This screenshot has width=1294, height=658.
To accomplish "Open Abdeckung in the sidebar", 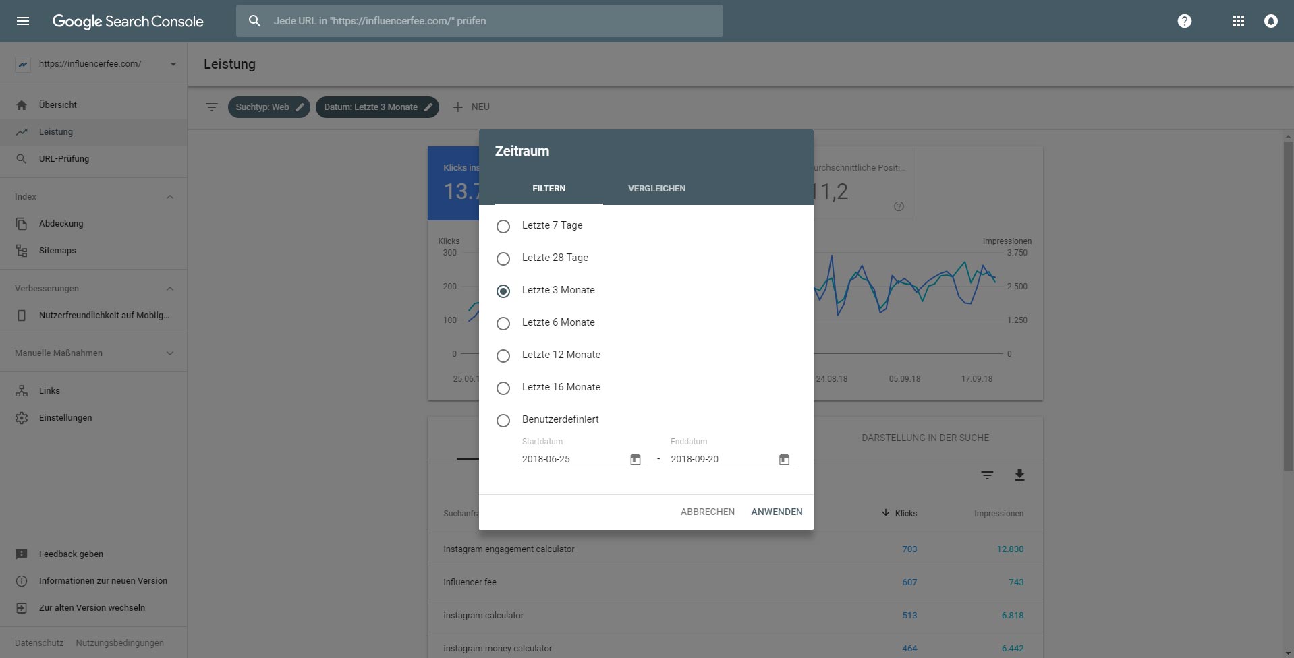I will [93, 224].
